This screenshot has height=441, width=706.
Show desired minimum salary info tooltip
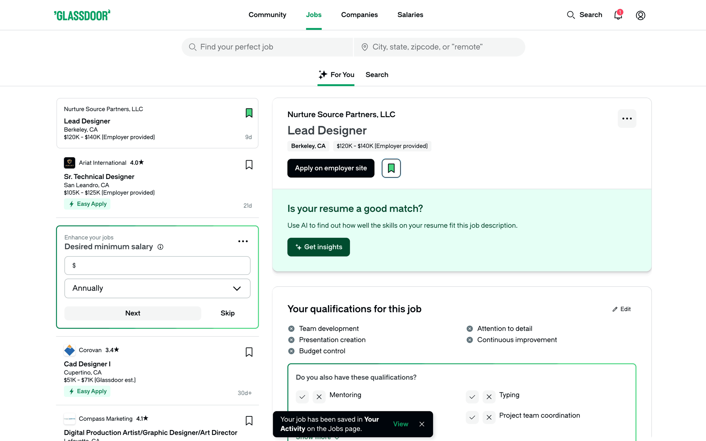pos(160,247)
